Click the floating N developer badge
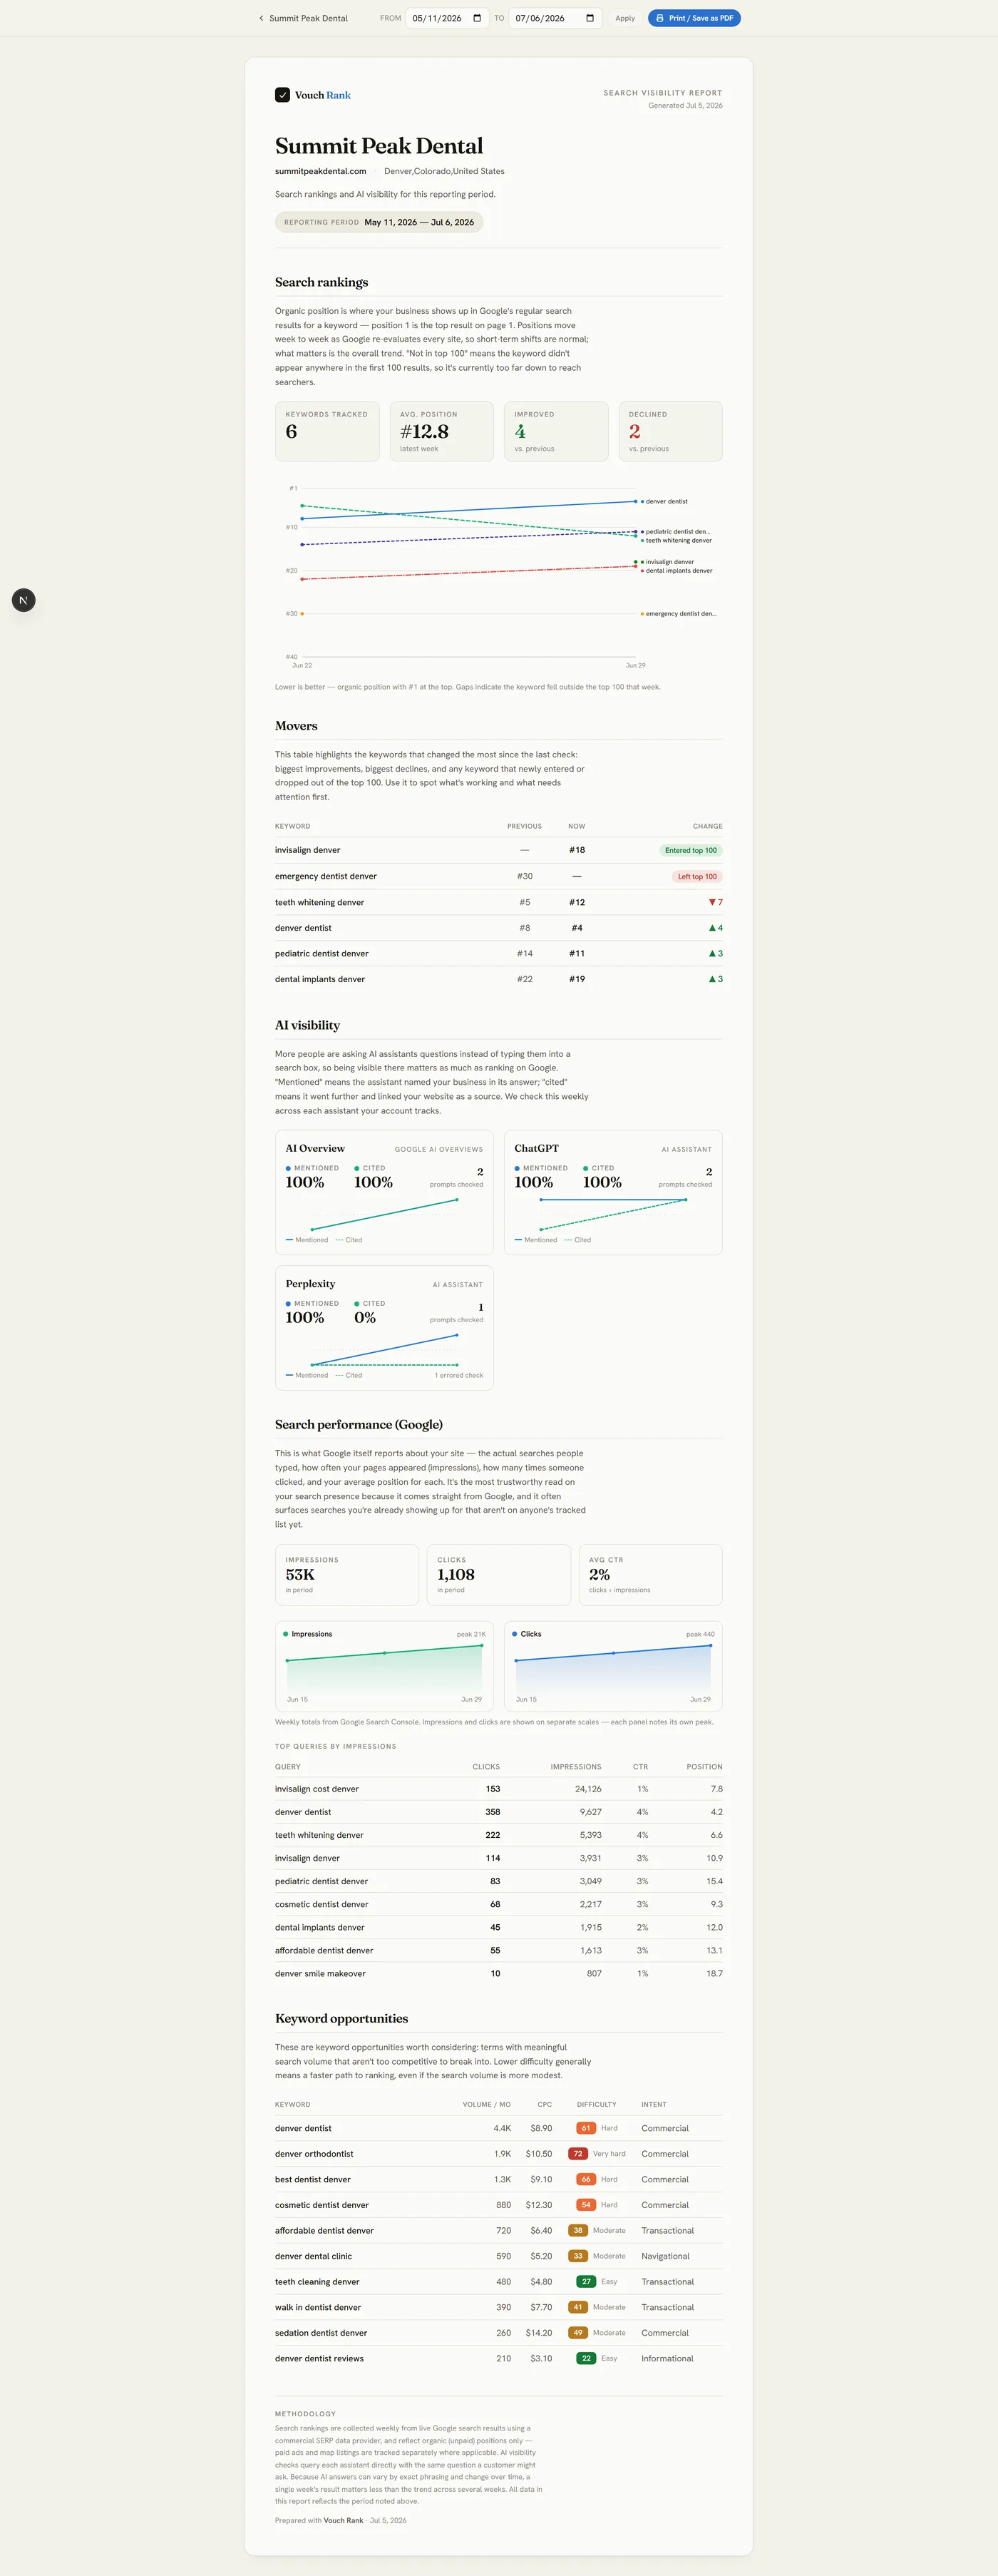 click(24, 600)
